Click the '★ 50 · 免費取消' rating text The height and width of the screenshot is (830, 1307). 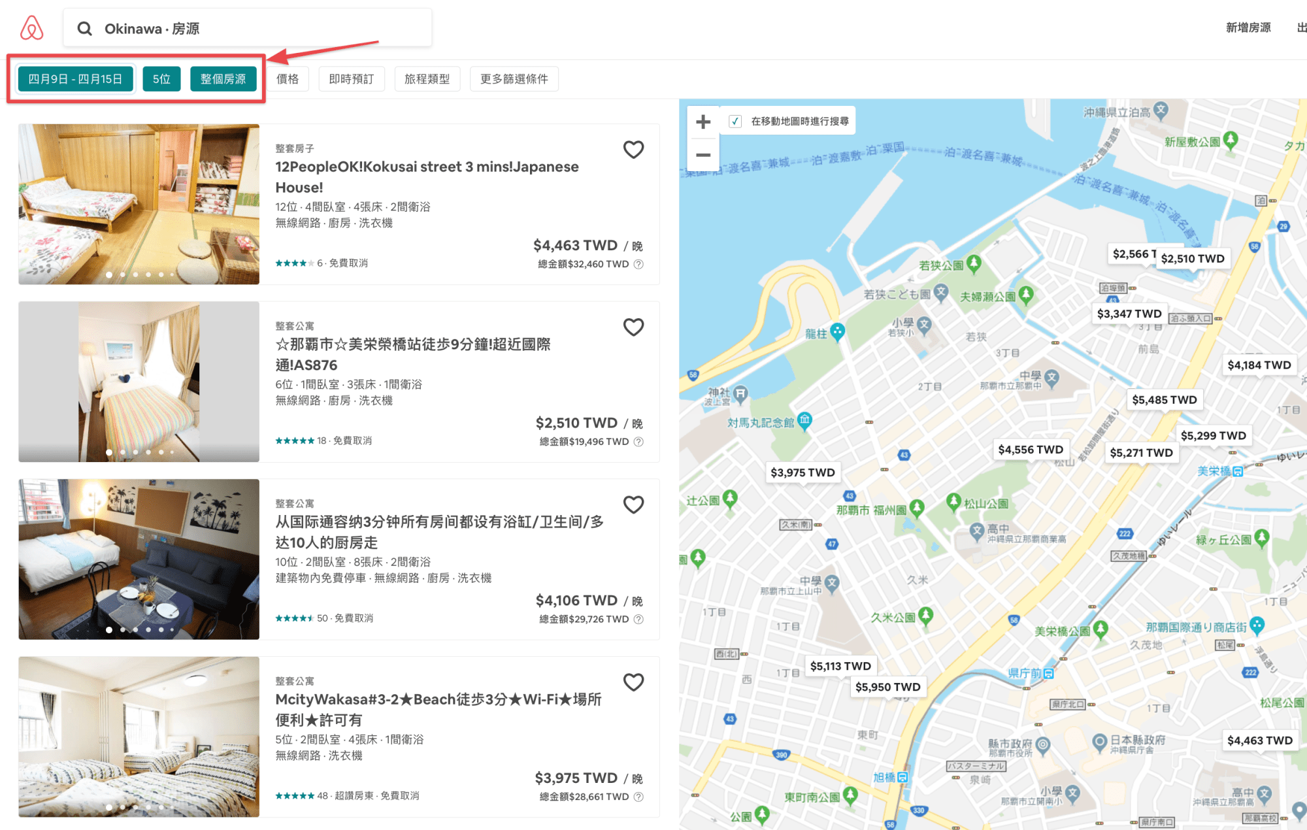click(324, 618)
